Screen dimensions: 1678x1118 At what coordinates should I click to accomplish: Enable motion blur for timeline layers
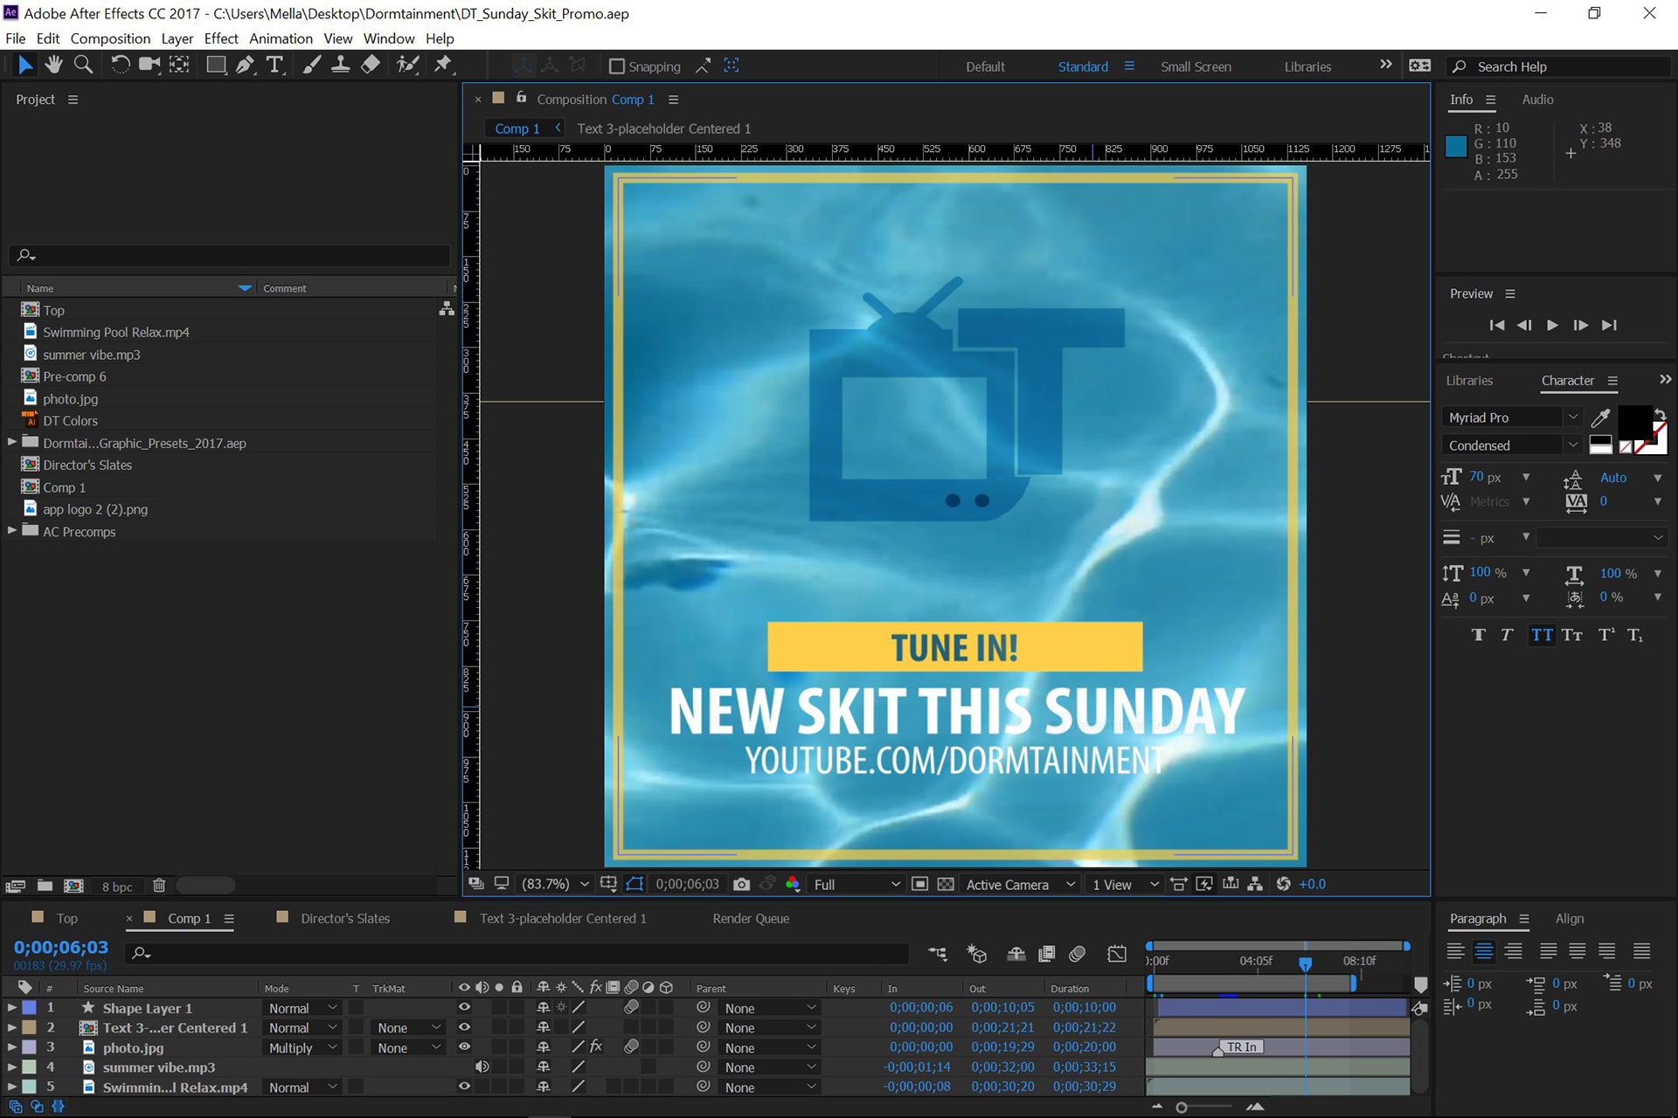[1077, 954]
